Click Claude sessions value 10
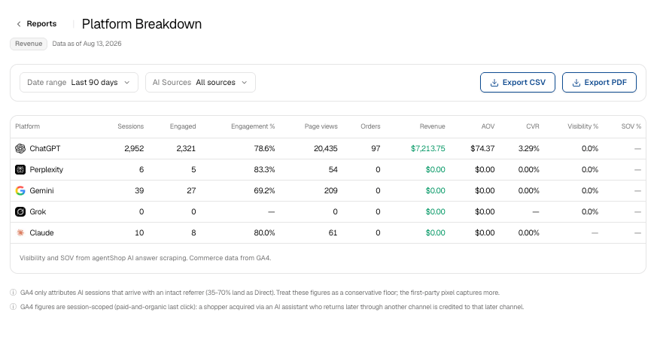 click(139, 232)
